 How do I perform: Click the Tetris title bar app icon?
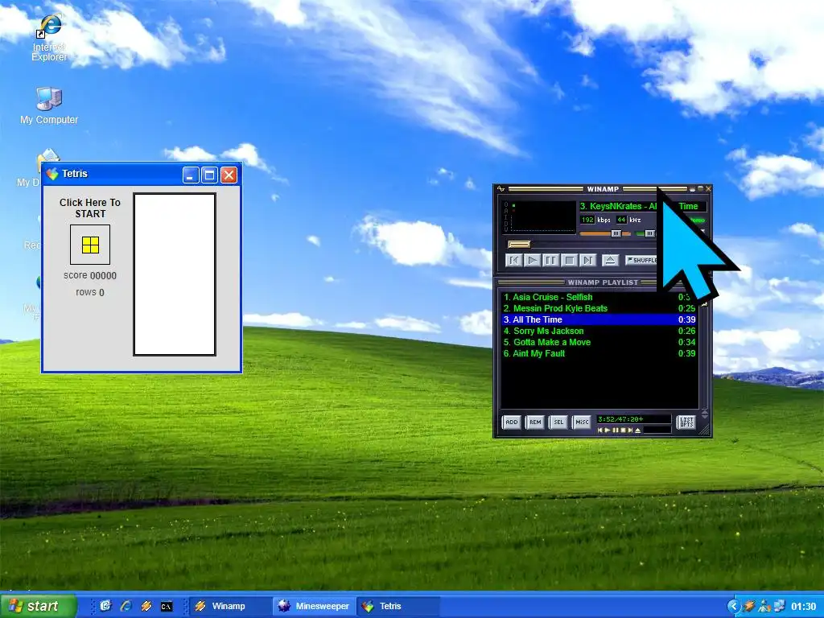(52, 174)
